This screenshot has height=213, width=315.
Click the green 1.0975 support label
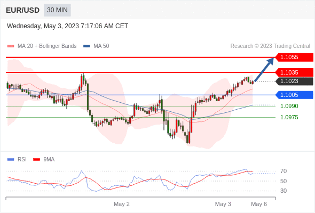pyautogui.click(x=289, y=118)
